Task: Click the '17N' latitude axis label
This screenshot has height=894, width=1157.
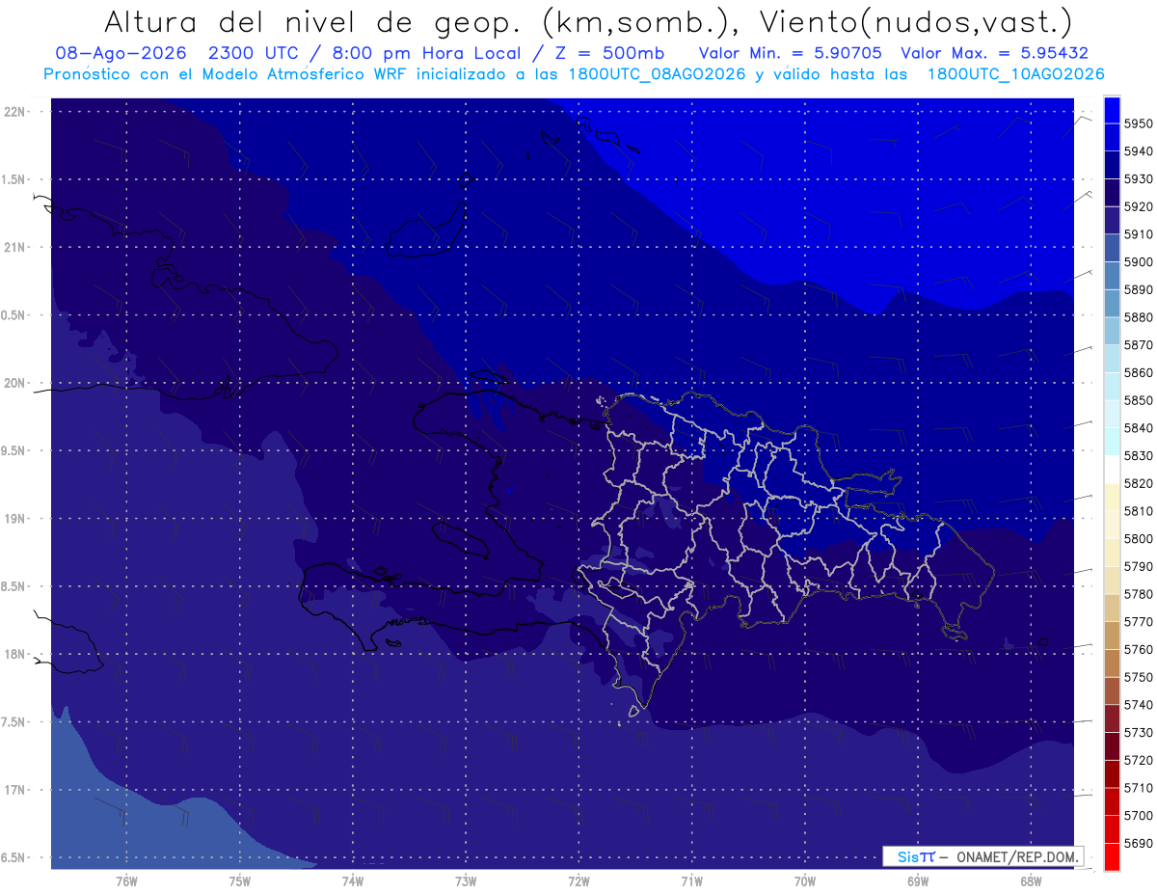Action: (x=15, y=790)
